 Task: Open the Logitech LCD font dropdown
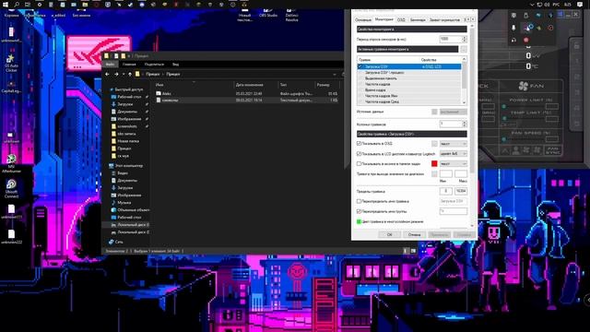453,154
